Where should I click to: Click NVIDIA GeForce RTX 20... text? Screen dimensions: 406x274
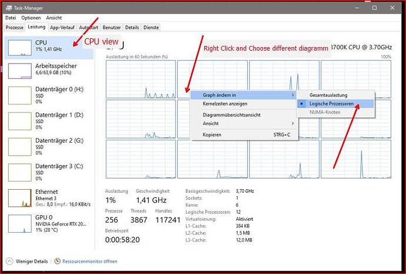pyautogui.click(x=61, y=224)
